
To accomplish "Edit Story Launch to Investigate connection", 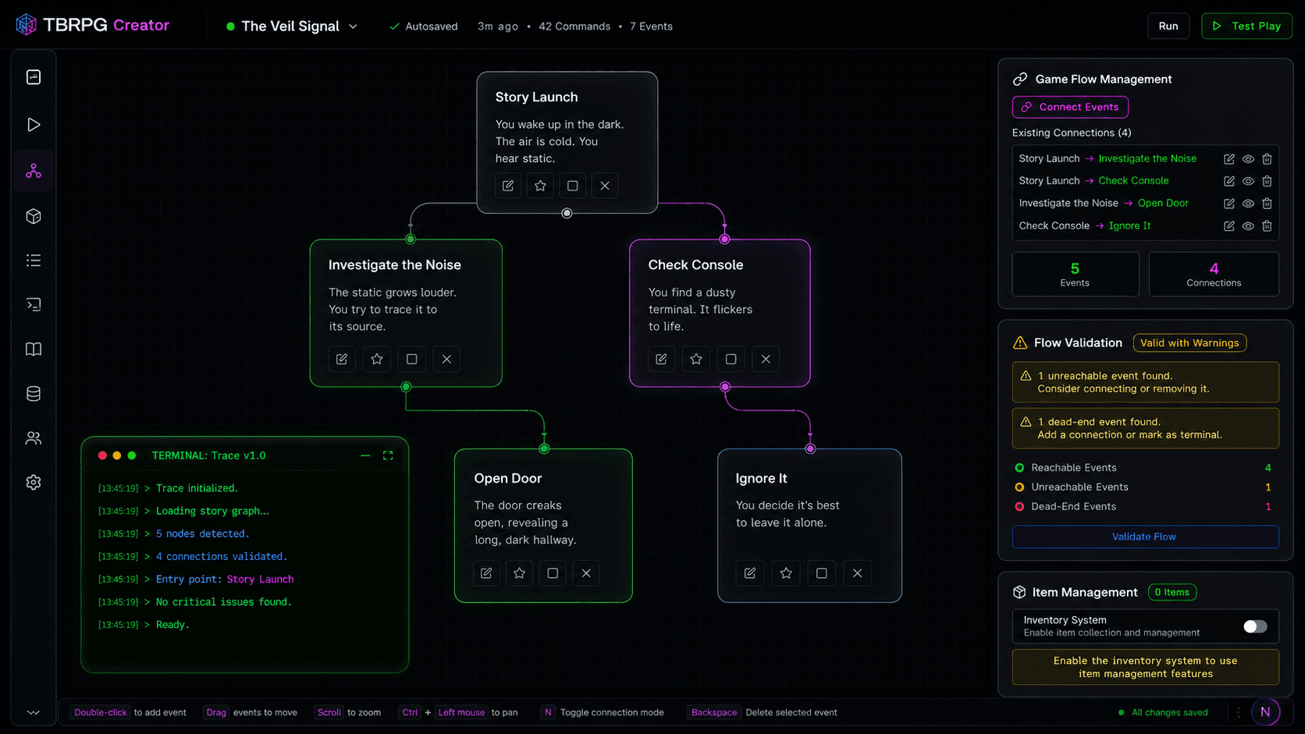I will click(1229, 159).
